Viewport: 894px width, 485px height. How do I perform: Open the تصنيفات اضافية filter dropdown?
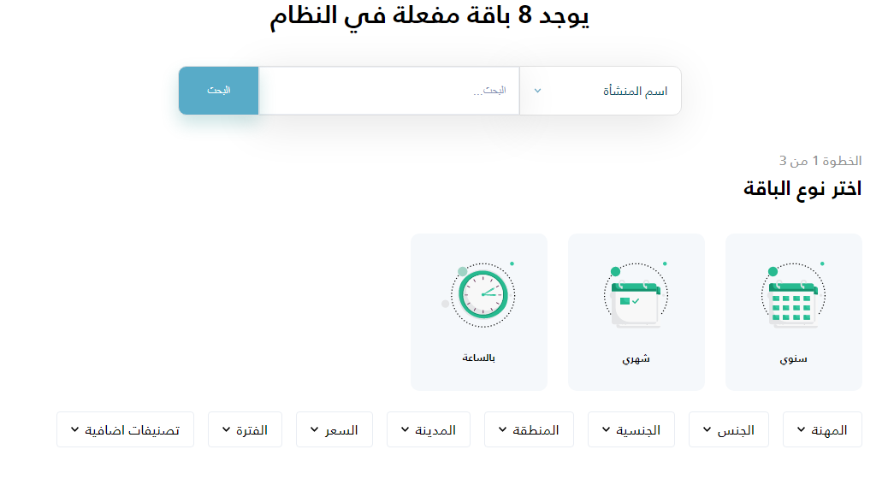[x=125, y=429]
